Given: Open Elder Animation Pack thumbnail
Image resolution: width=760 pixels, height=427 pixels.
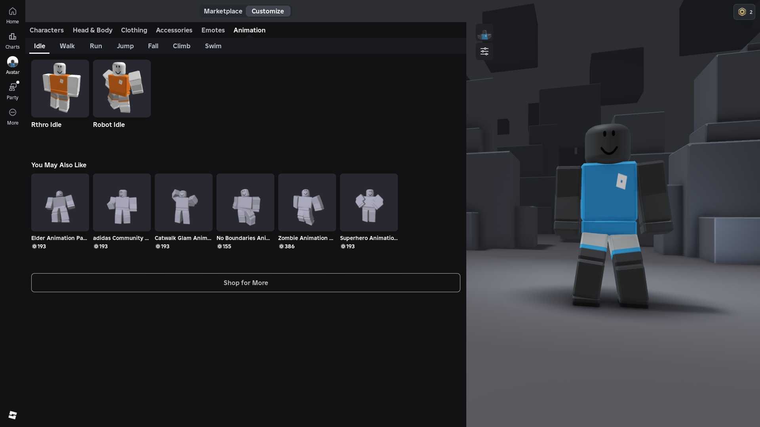Looking at the screenshot, I should 60,202.
